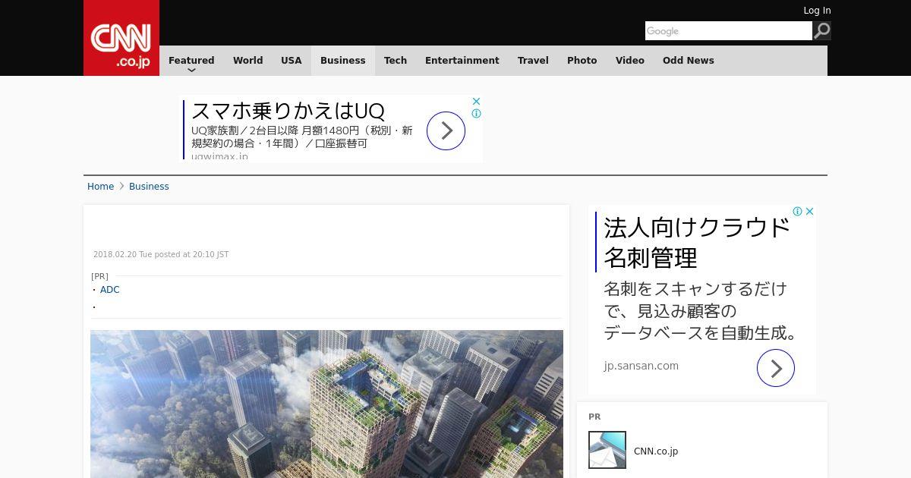Open the UQ ad headline text
The height and width of the screenshot is (478, 911).
click(288, 111)
